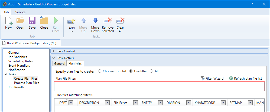
Task: Open the Filter Wizard
Action: [x=212, y=79]
